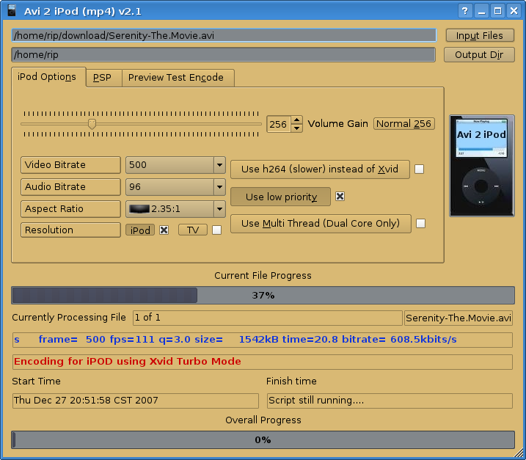This screenshot has height=460, width=526.
Task: Click the 'Script still running....' finish field
Action: click(390, 401)
